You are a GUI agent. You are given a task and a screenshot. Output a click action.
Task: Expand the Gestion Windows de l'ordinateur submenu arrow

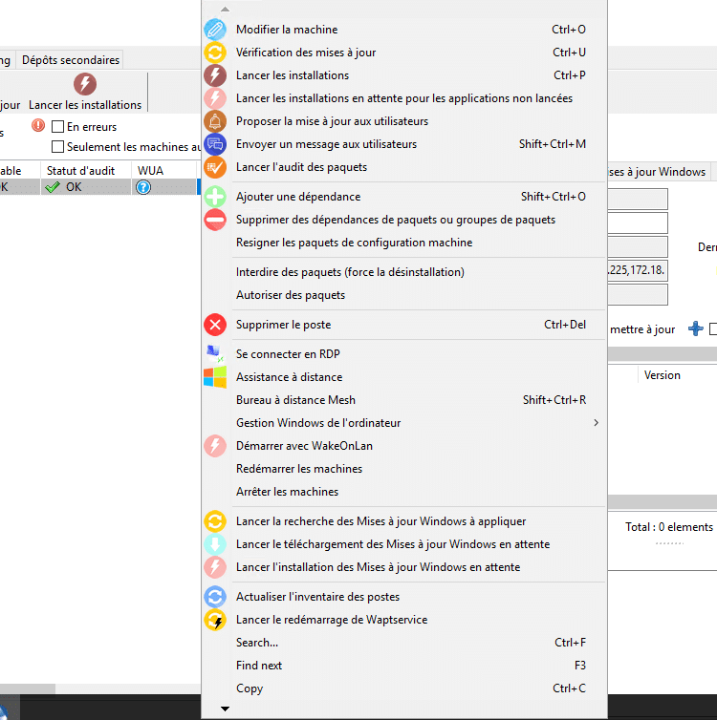597,423
